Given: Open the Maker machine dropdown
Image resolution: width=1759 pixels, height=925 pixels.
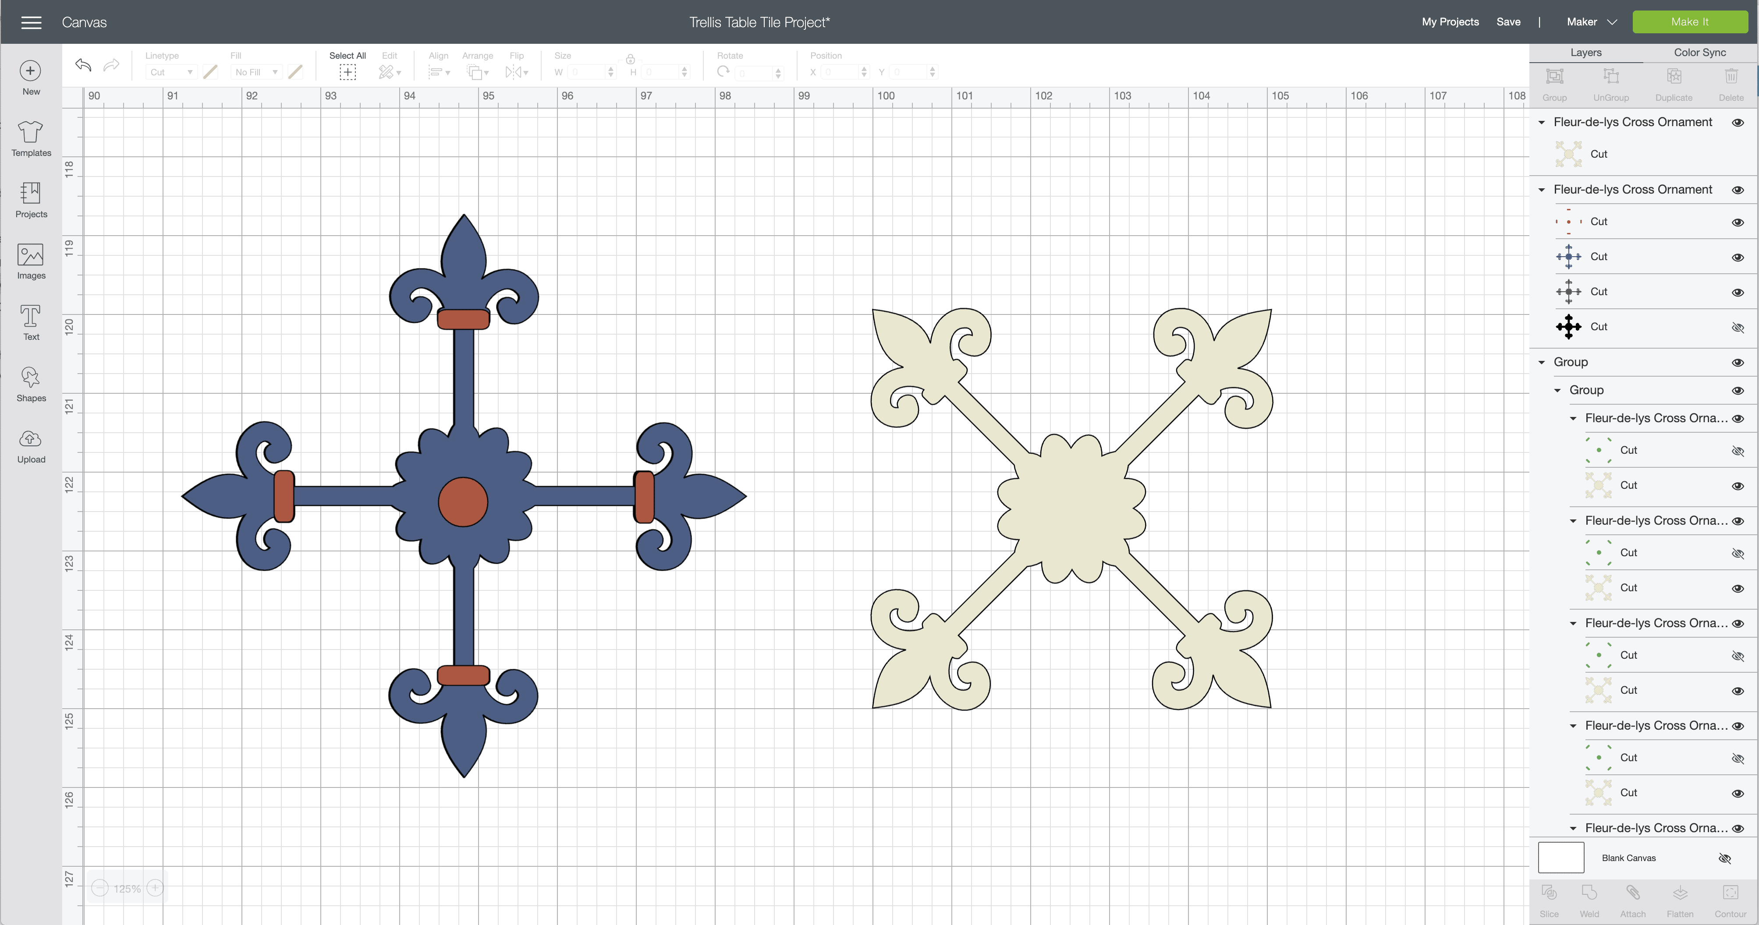Looking at the screenshot, I should click(x=1592, y=22).
